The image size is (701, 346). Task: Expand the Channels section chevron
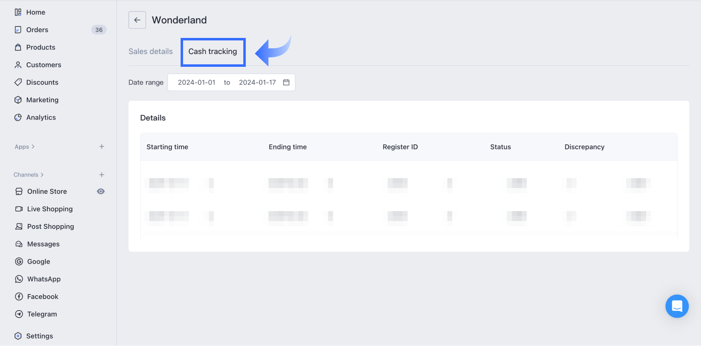click(42, 175)
